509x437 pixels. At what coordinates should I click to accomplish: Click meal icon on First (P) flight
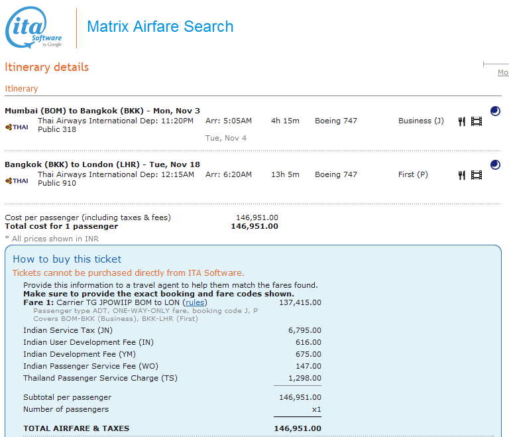(462, 175)
